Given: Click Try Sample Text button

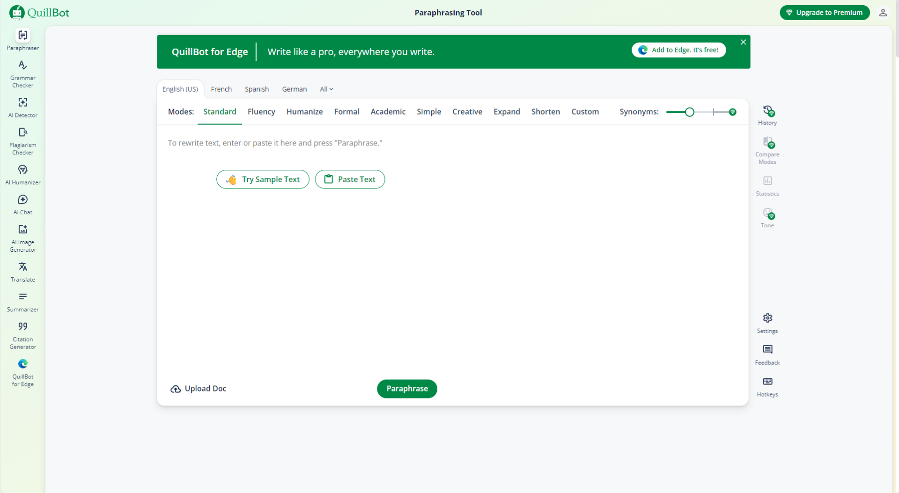Looking at the screenshot, I should tap(263, 179).
